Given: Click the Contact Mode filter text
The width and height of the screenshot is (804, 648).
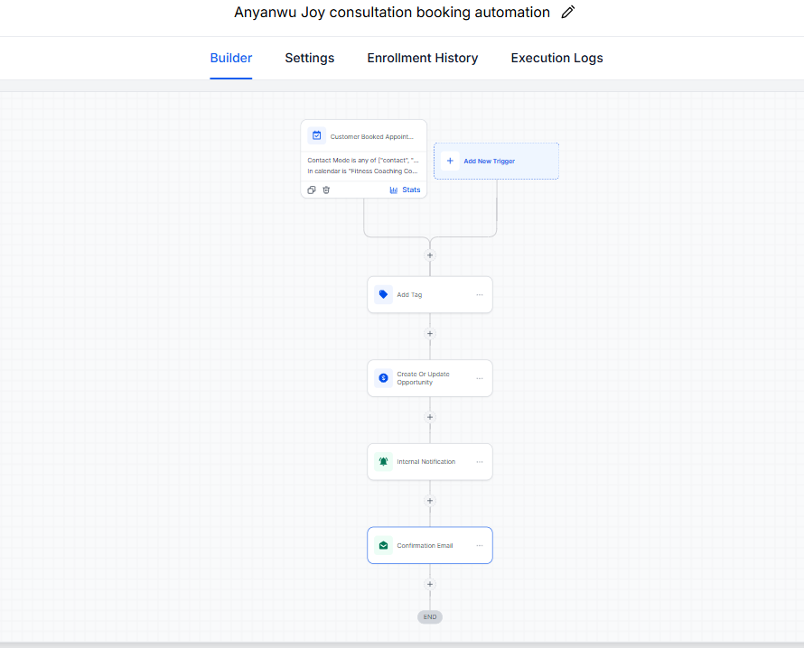Looking at the screenshot, I should click(362, 161).
